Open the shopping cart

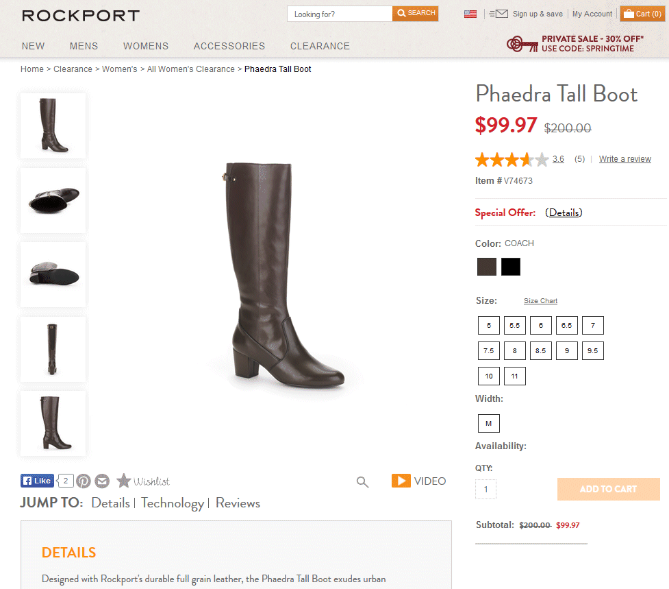(642, 14)
